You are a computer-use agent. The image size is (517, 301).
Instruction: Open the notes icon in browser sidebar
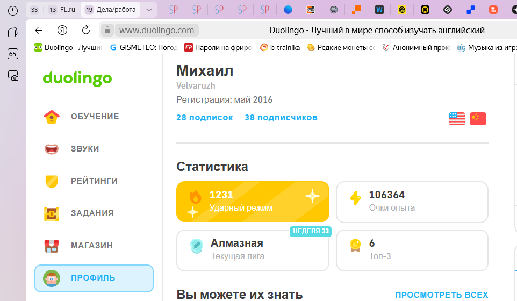(x=12, y=32)
